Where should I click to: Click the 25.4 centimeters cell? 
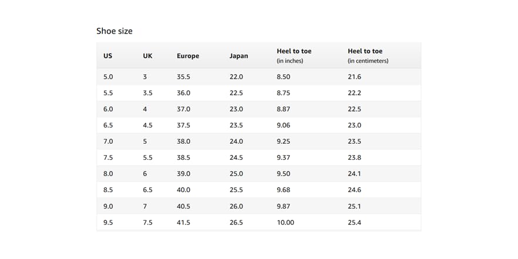tap(354, 223)
